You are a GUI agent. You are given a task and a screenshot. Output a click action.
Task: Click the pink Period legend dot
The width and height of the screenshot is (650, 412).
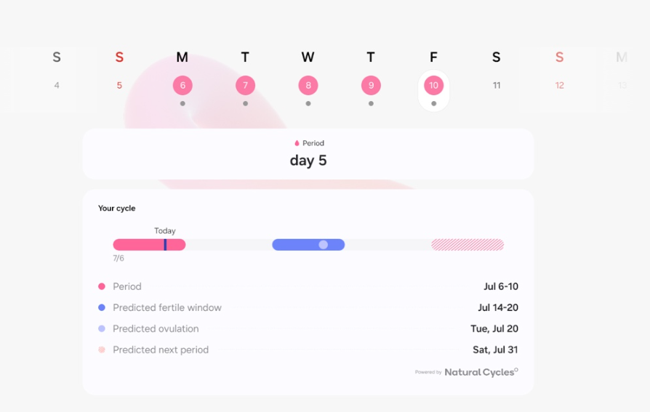coord(102,287)
